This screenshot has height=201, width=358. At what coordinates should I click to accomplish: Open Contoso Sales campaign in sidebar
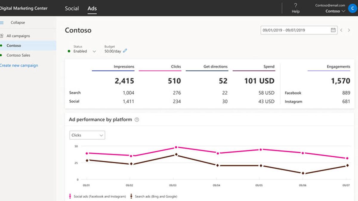point(18,55)
